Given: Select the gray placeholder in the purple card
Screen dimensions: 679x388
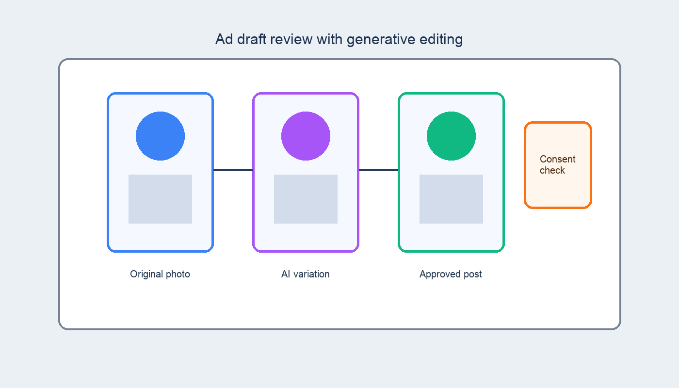Looking at the screenshot, I should [x=306, y=199].
